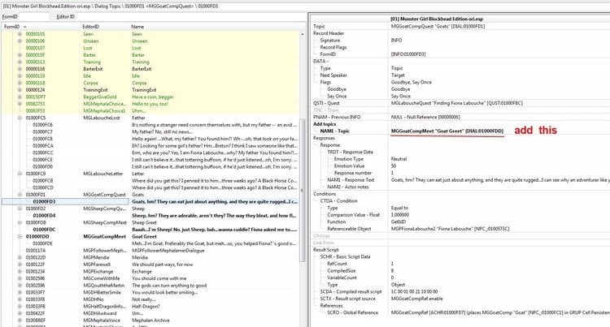Screen dimensions: 610x327
Task: Select the 01000FCC 'Erm, who are you' row
Action: point(150,153)
